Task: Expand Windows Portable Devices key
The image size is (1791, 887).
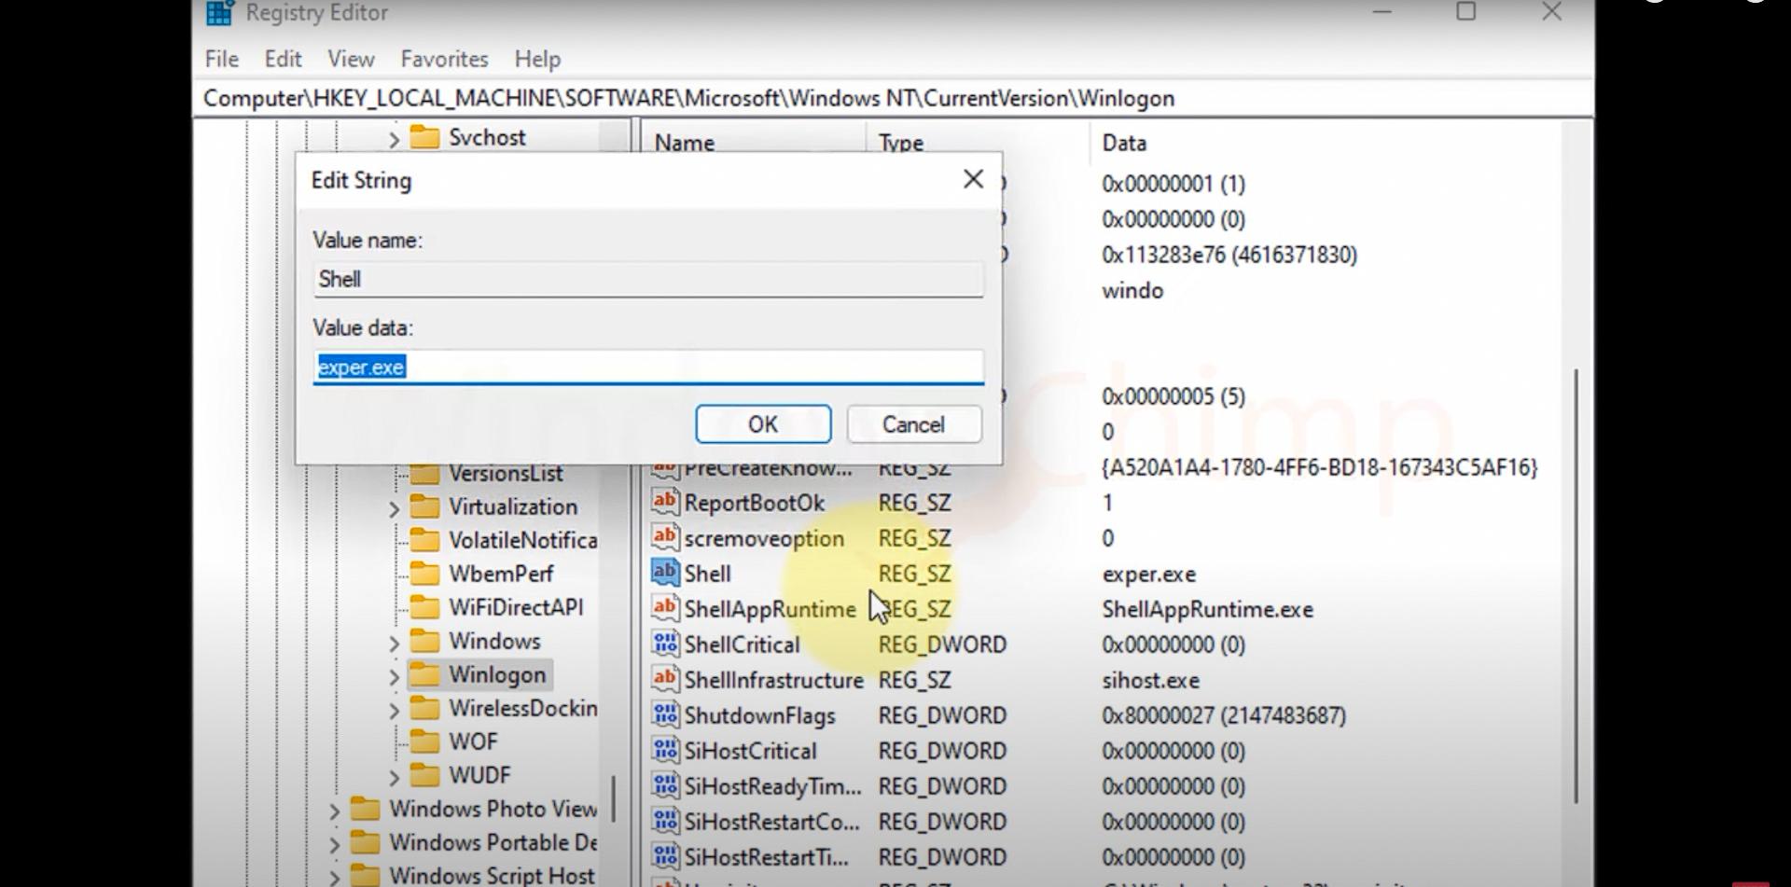Action: tap(334, 844)
